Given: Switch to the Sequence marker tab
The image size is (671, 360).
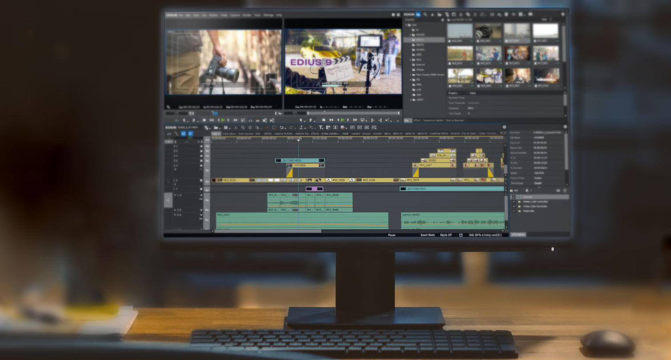Looking at the screenshot, I should tap(433, 120).
